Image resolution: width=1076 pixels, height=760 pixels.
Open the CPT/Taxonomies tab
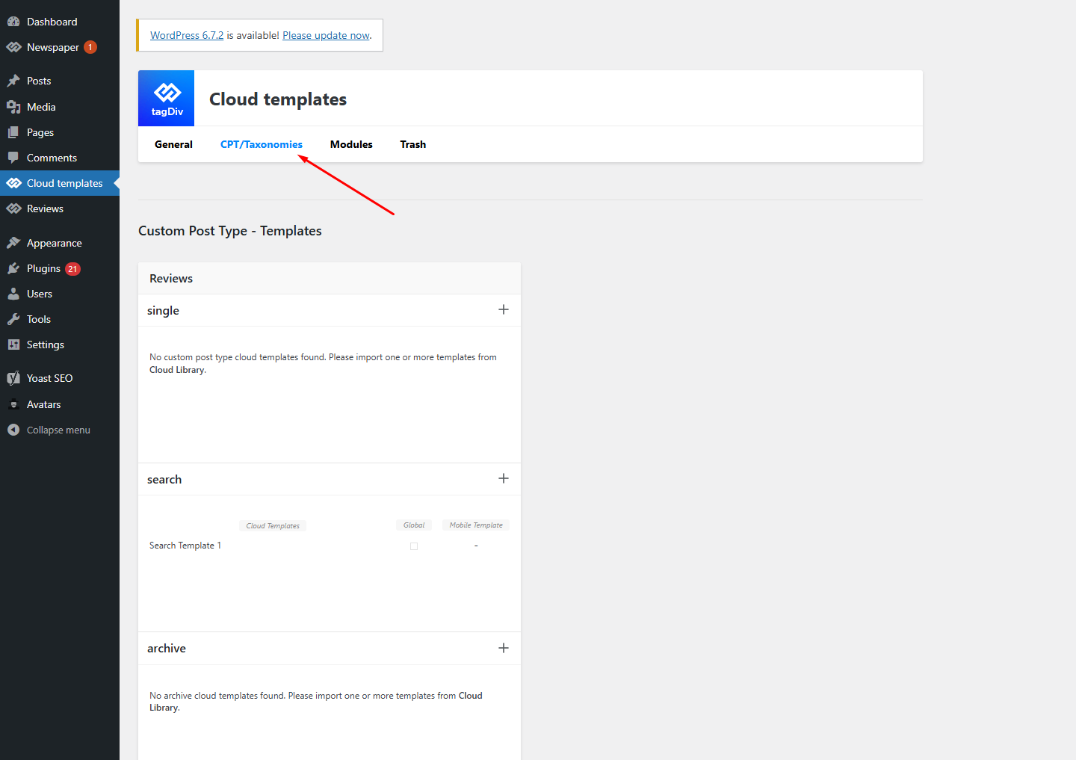[262, 144]
